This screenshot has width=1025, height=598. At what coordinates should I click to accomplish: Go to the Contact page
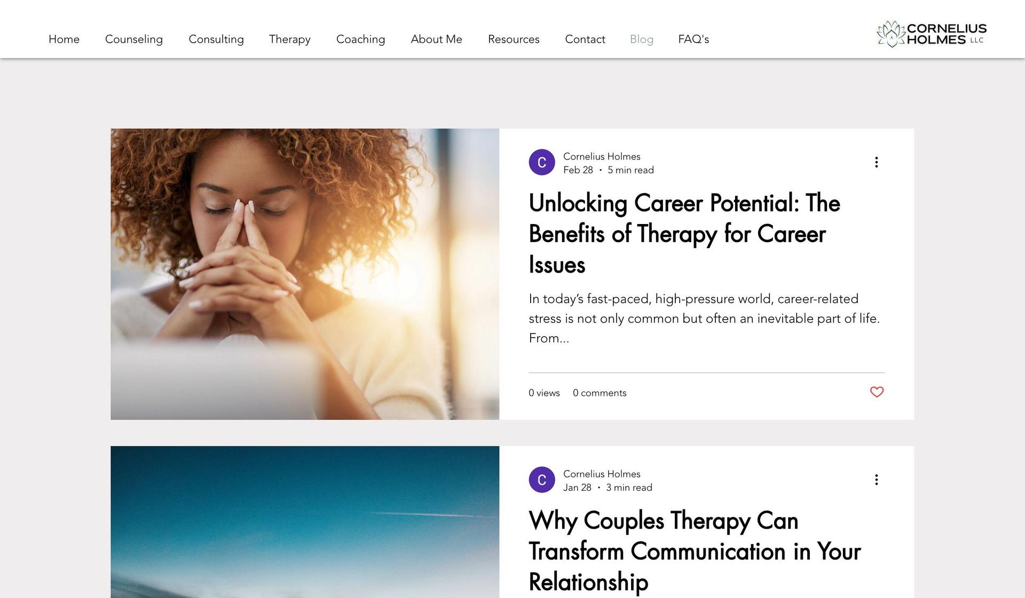(x=585, y=39)
